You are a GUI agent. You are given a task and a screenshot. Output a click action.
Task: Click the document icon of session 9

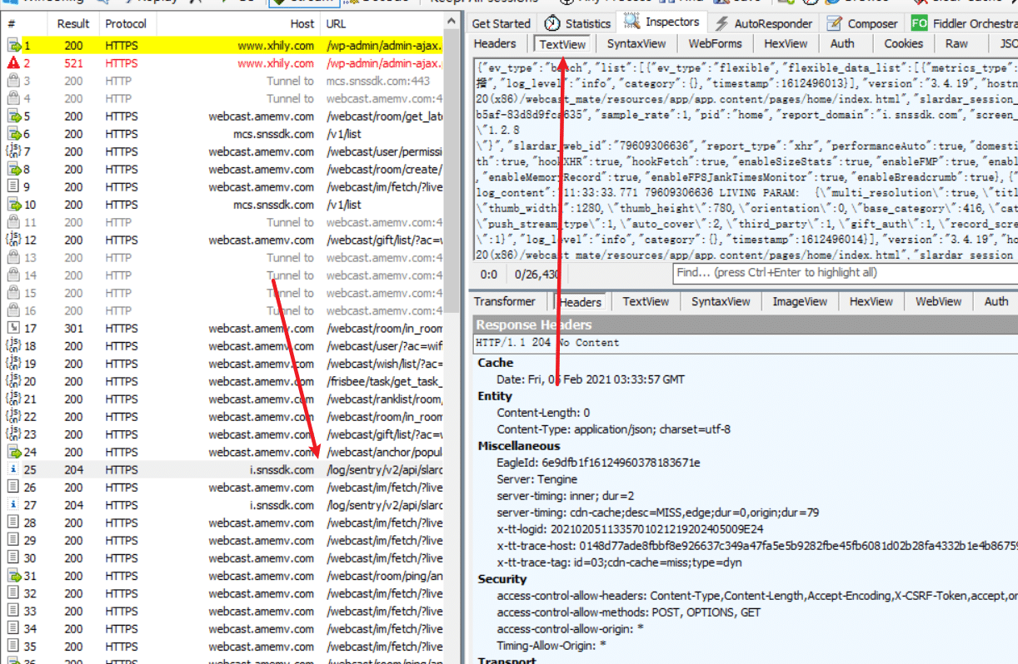pos(13,187)
